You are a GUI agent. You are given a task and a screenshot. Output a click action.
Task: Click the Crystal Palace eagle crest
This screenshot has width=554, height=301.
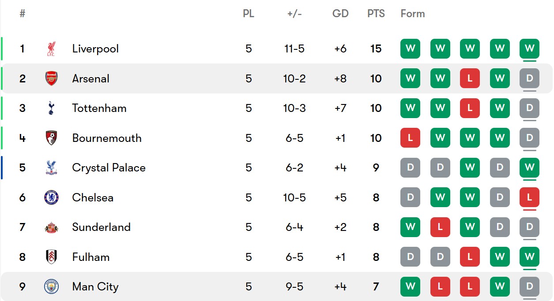51,168
